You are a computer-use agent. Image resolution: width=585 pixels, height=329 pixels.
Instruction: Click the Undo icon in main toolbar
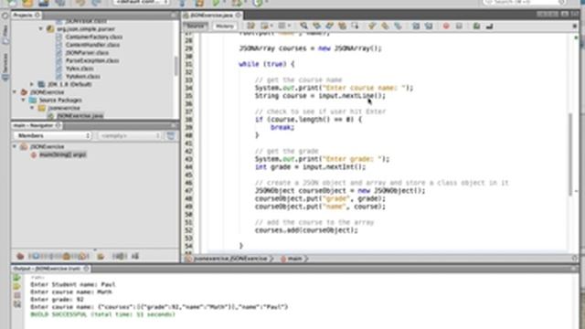click(x=80, y=3)
